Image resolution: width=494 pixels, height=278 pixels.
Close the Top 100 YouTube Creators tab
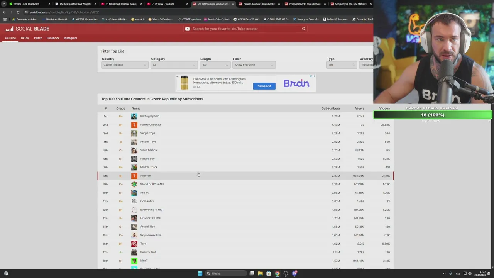pos(233,4)
